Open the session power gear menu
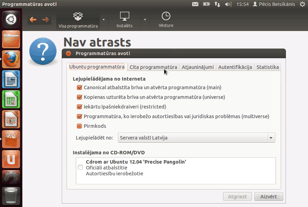The width and height of the screenshot is (308, 207). click(x=302, y=4)
